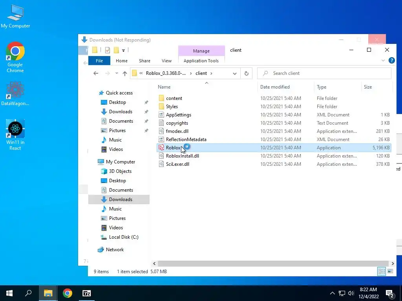This screenshot has width=402, height=301.
Task: Sort by Size column header
Action: pyautogui.click(x=376, y=87)
